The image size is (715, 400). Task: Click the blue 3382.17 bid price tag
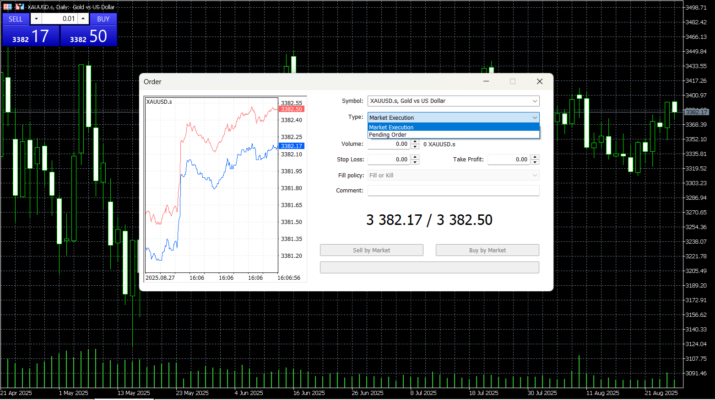pos(292,146)
